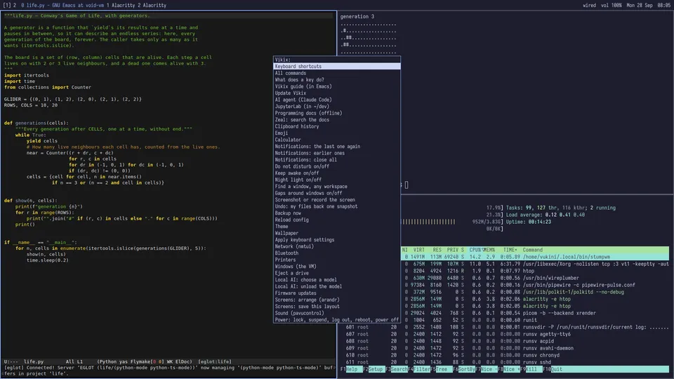The width and height of the screenshot is (674, 379).
Task: Click Flymake indicator in Emacs mode line
Action: point(143,362)
